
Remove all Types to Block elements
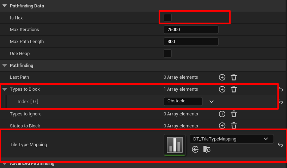click(233, 89)
